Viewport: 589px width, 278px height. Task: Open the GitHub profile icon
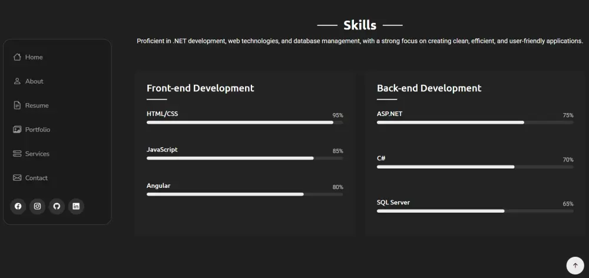[x=57, y=206]
